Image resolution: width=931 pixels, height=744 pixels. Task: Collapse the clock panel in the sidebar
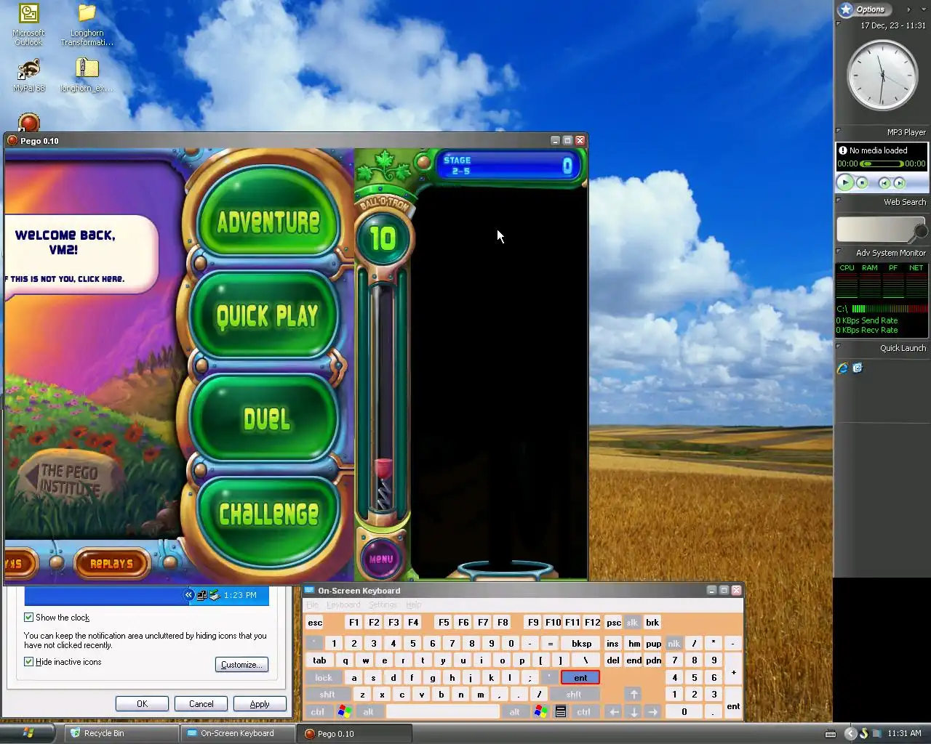click(x=839, y=24)
